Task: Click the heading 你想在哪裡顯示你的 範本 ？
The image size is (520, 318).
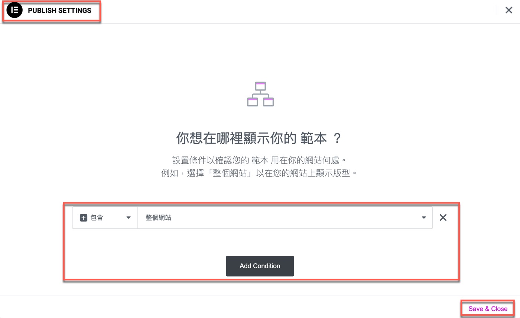Action: coord(259,138)
